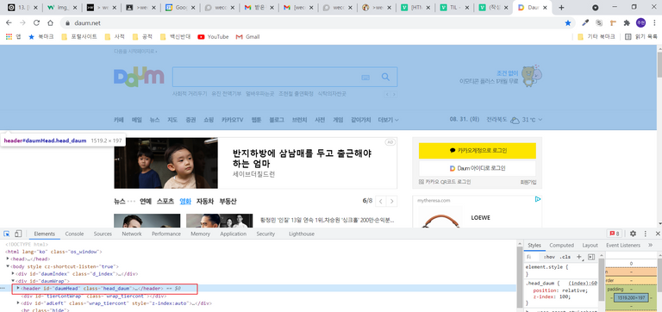Switch to the Console tab
The height and width of the screenshot is (312, 662).
(74, 234)
